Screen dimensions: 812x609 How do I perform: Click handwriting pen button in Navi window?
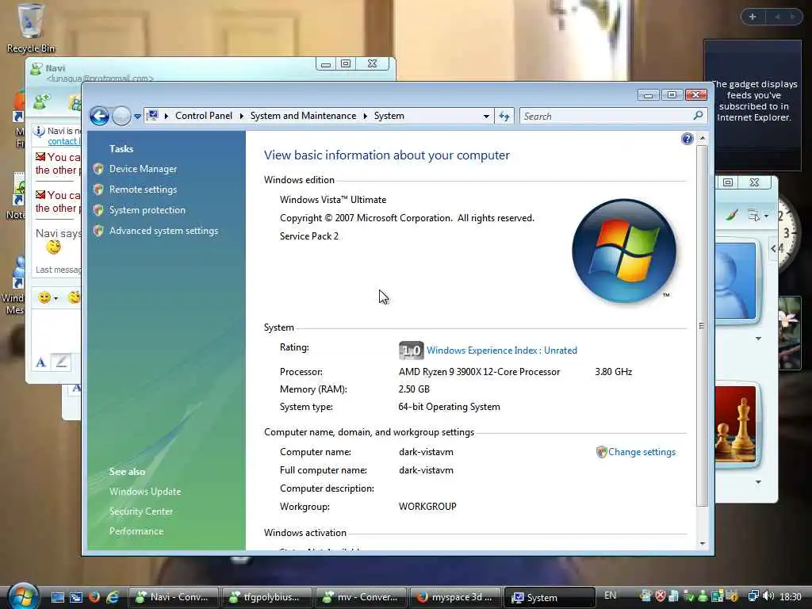61,362
